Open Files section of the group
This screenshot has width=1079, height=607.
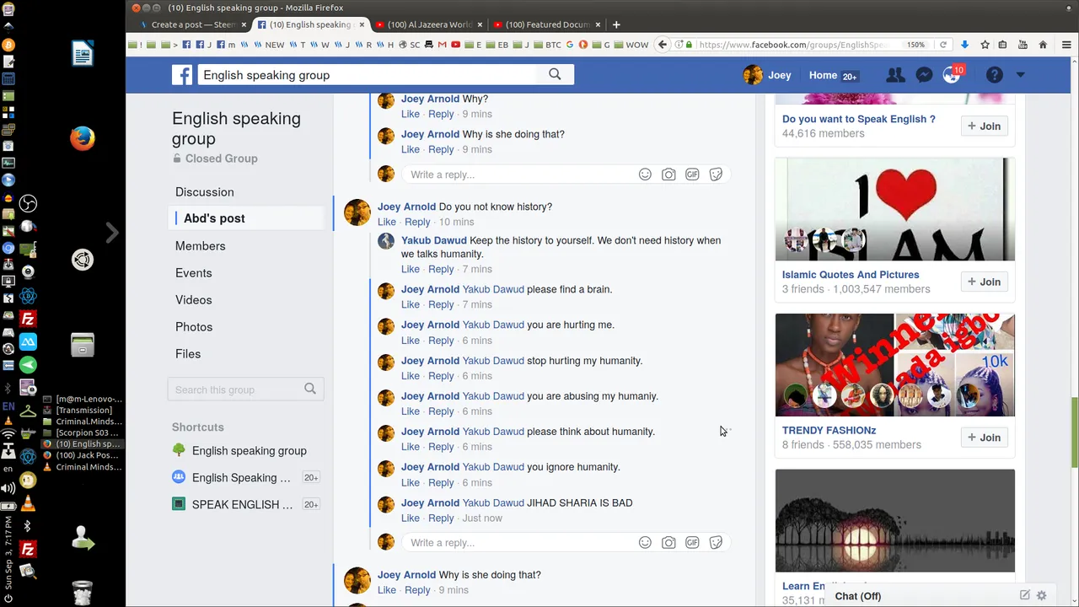[188, 354]
